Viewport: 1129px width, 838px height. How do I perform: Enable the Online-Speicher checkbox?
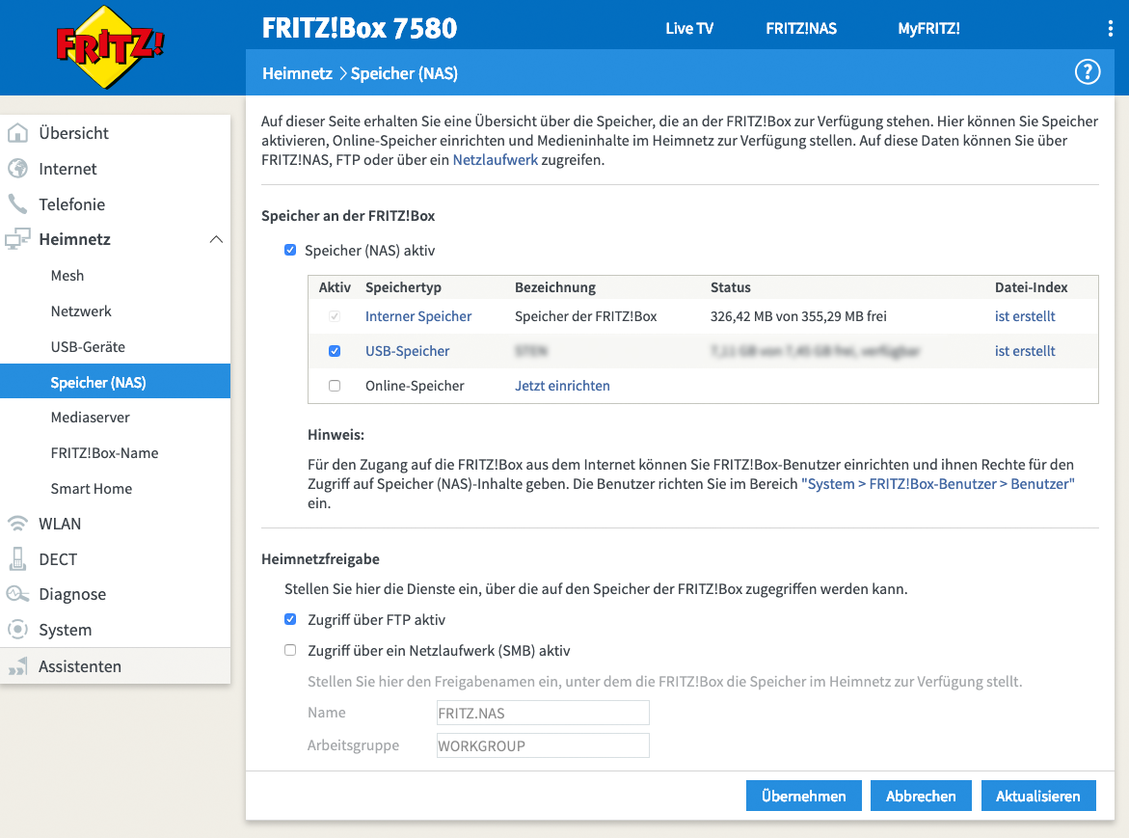pyautogui.click(x=335, y=385)
